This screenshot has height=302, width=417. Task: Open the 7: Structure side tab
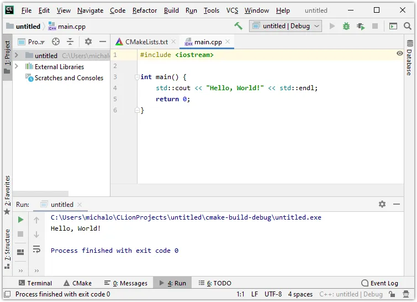coord(7,249)
